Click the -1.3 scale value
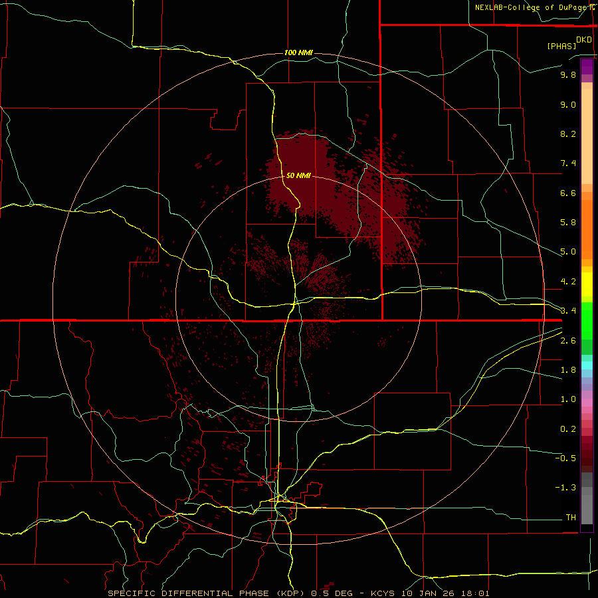 pyautogui.click(x=565, y=488)
